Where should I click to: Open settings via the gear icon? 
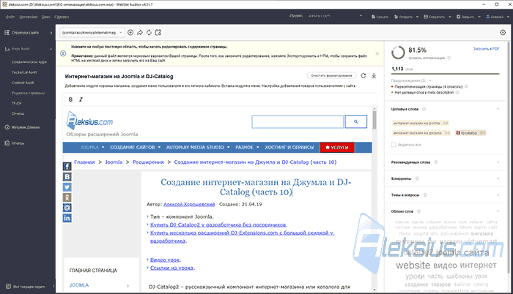click(503, 32)
